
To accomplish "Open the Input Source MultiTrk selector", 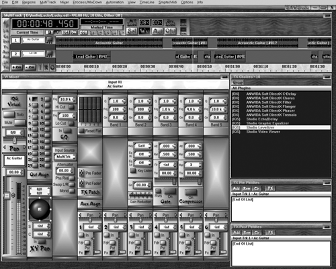I will point(65,157).
